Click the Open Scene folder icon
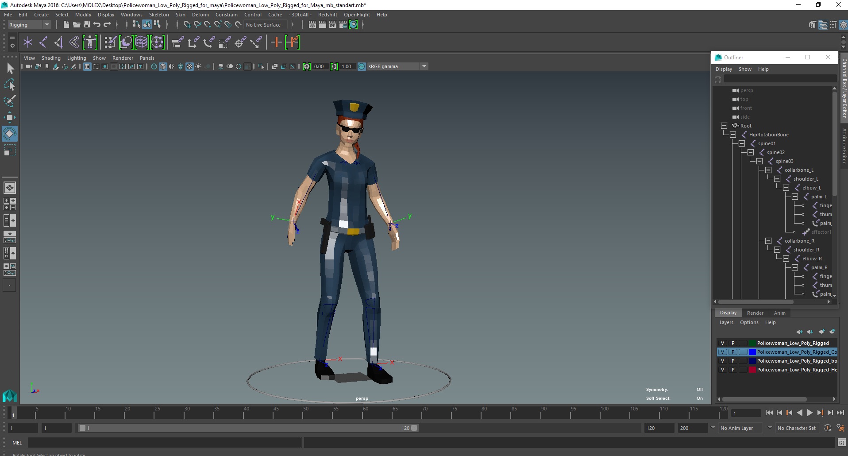Screen dimensions: 848x456 pyautogui.click(x=76, y=25)
